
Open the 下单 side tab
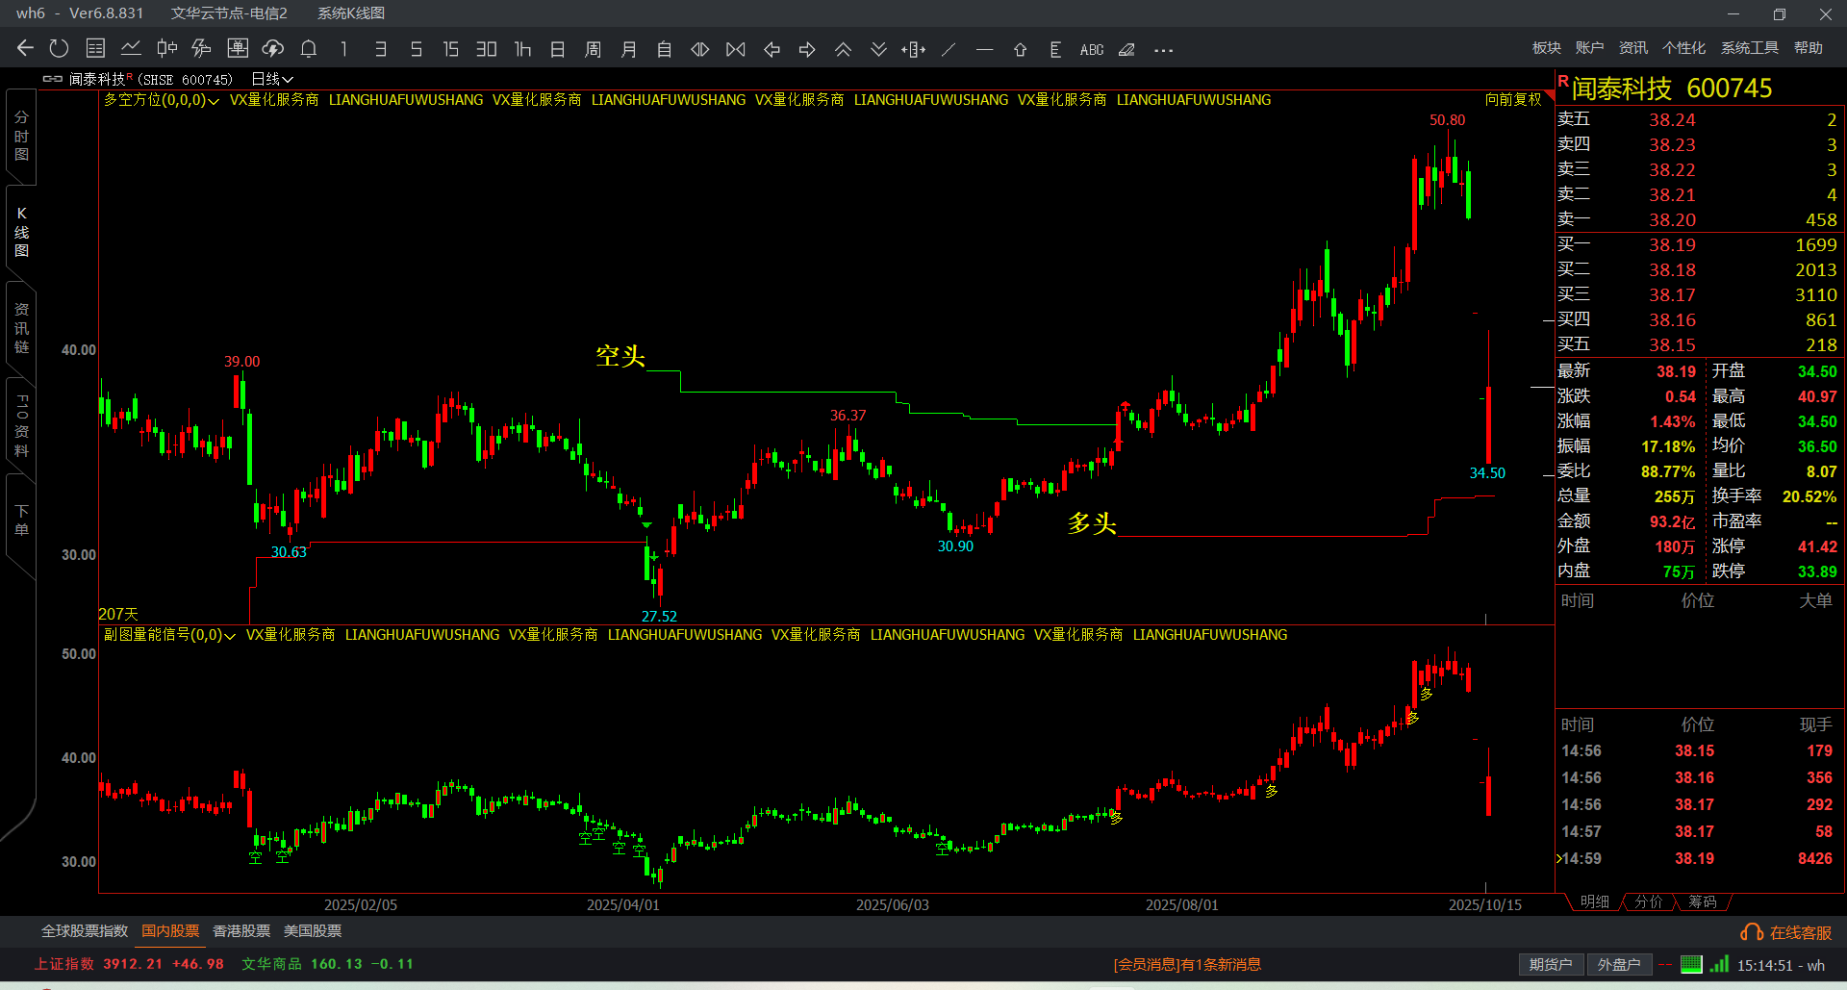(x=21, y=520)
